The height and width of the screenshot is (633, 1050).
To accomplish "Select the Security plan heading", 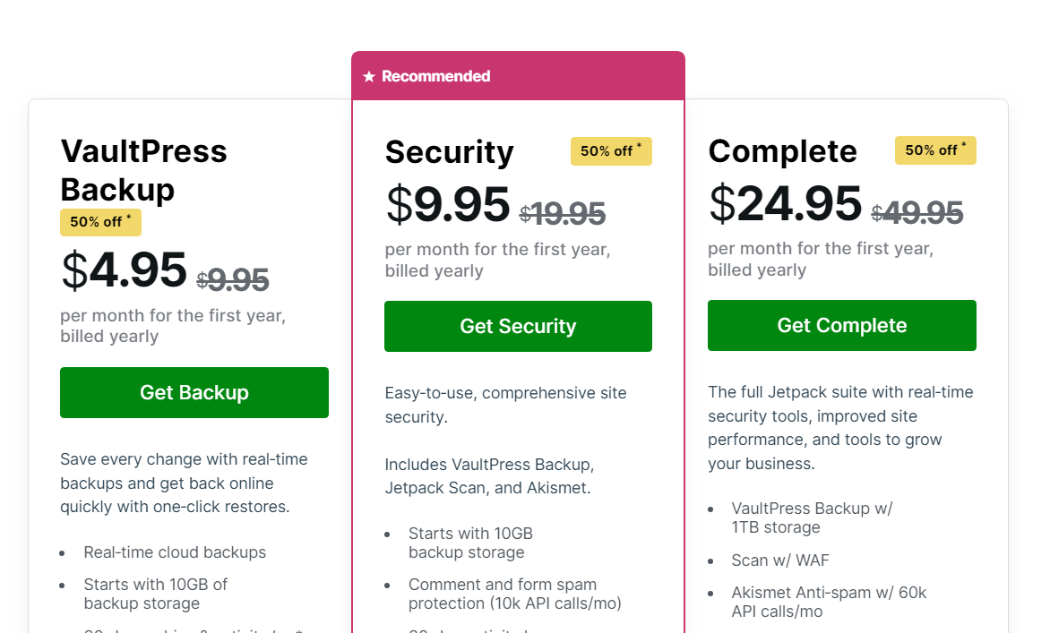I will pos(449,152).
